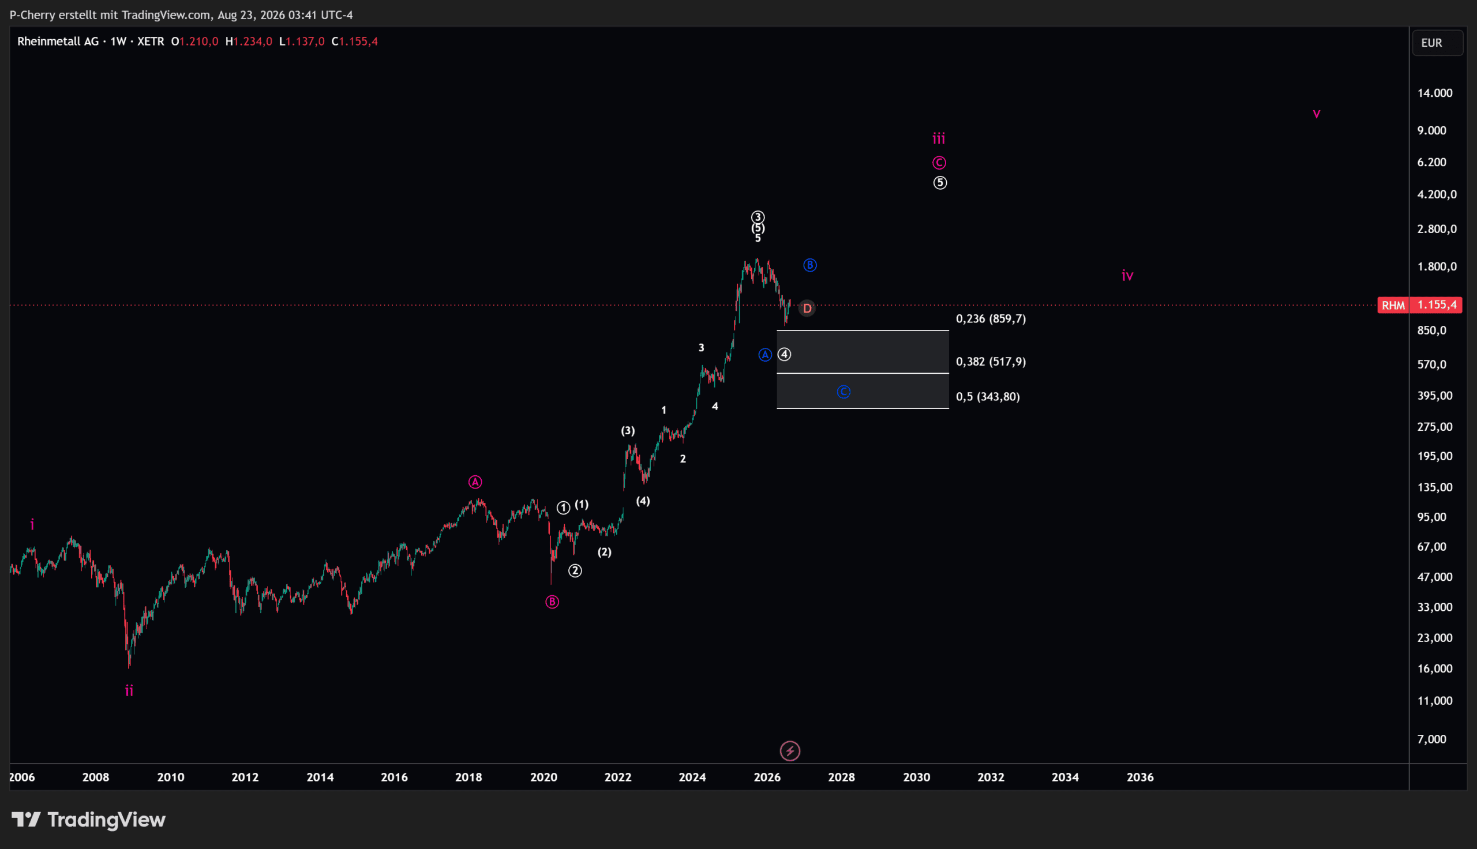Click the Rheinmetall AG symbol title

point(58,42)
